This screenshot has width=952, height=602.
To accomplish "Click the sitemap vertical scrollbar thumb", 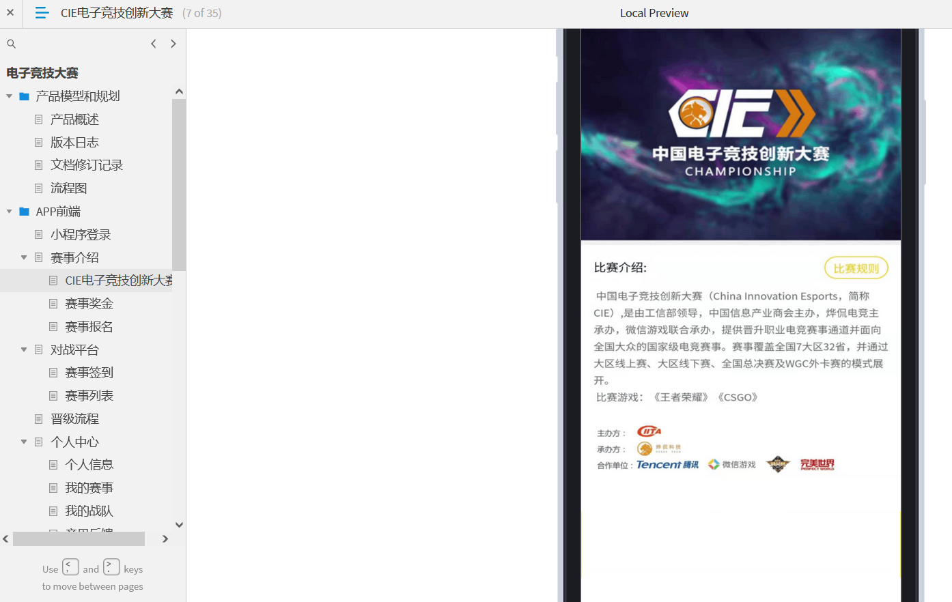I will [x=179, y=184].
